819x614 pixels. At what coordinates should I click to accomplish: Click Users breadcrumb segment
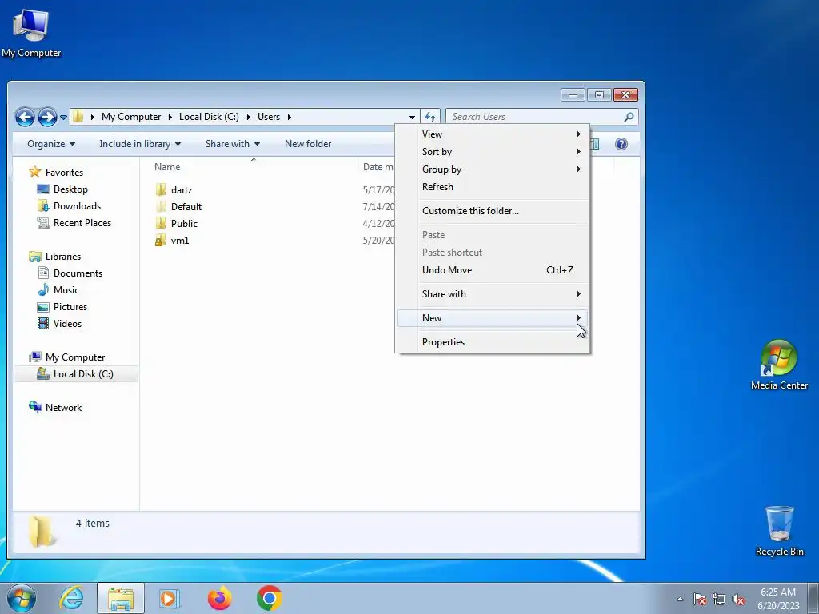269,117
